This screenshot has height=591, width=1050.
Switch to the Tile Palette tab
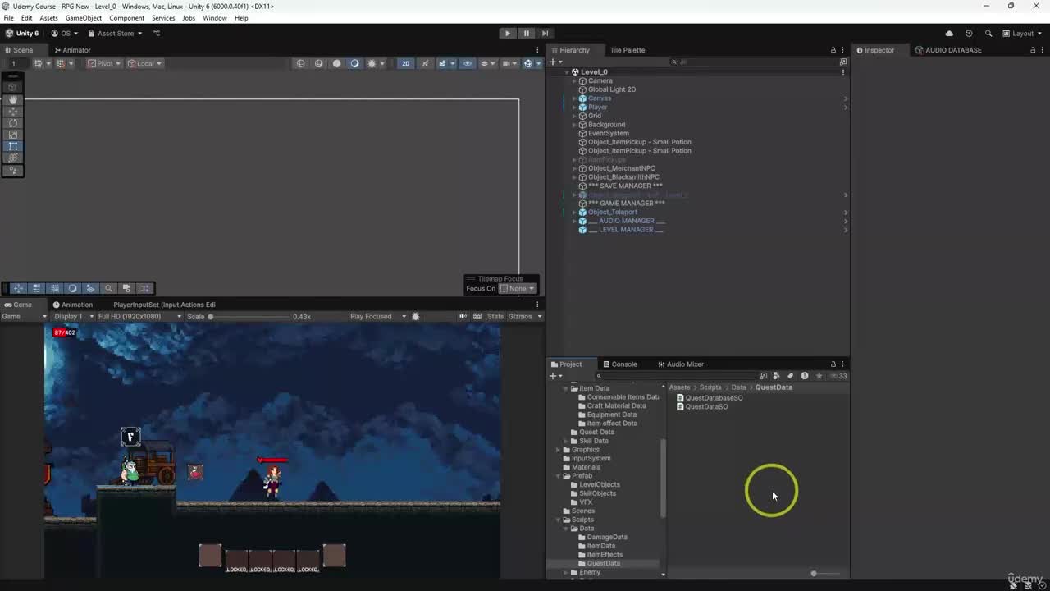pos(628,50)
